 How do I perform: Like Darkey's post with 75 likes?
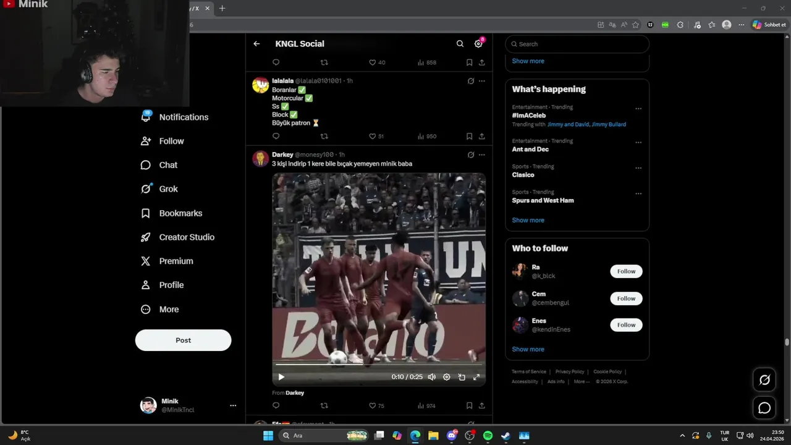376,405
